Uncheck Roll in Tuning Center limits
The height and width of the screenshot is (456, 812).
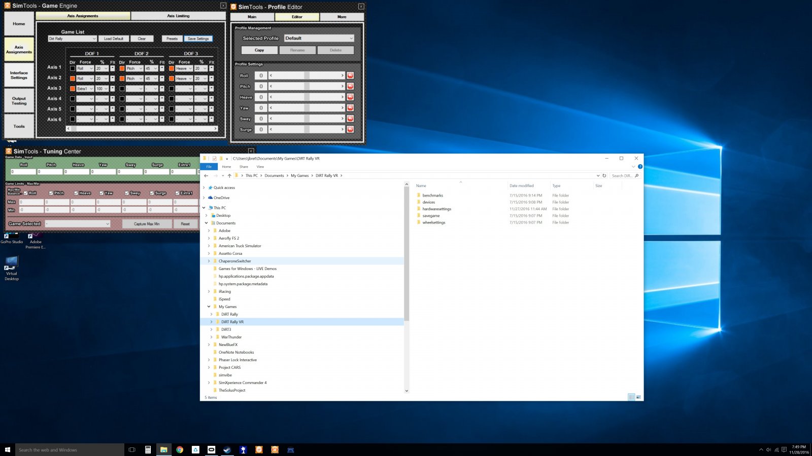(x=26, y=193)
